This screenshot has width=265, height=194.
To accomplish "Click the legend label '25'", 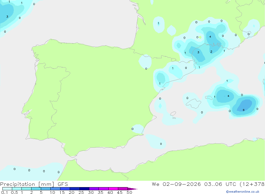I will [x=81, y=192].
